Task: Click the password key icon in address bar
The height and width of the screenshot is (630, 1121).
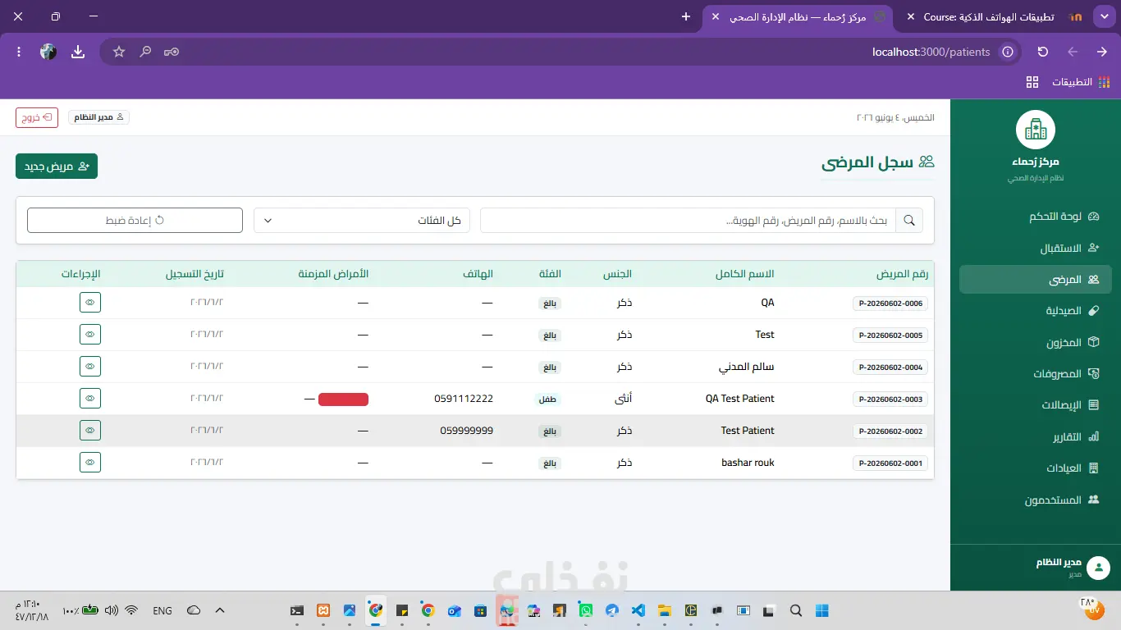Action: 172,52
